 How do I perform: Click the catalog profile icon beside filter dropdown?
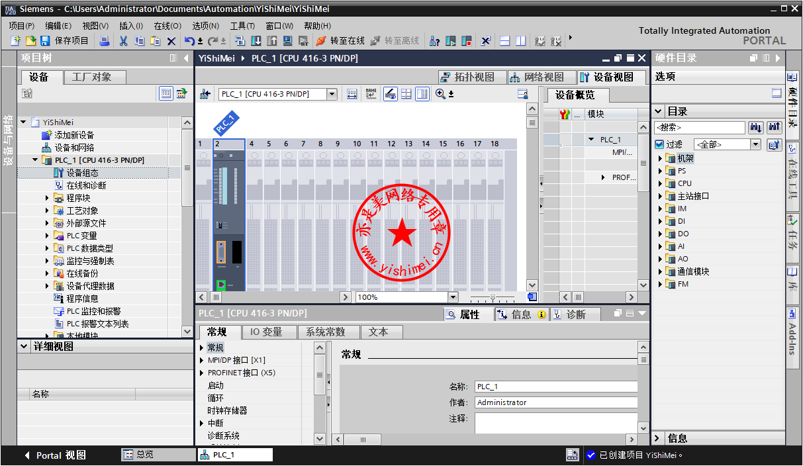[775, 144]
